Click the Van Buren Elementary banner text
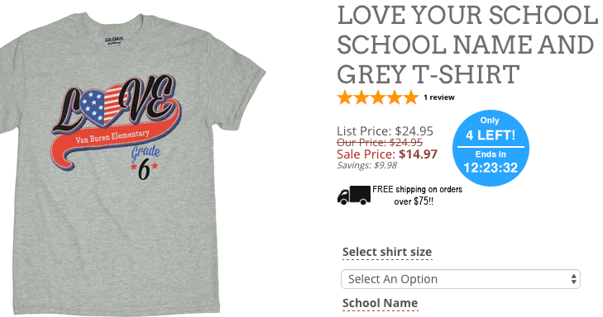The width and height of the screenshot is (603, 317). tap(112, 136)
